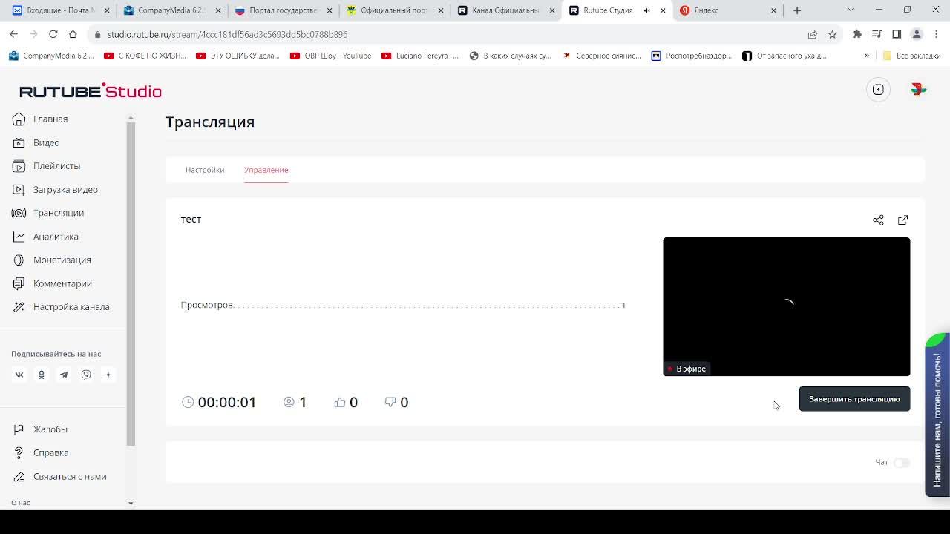Go to Плейлисты in sidebar
Image resolution: width=950 pixels, height=534 pixels.
pos(56,166)
